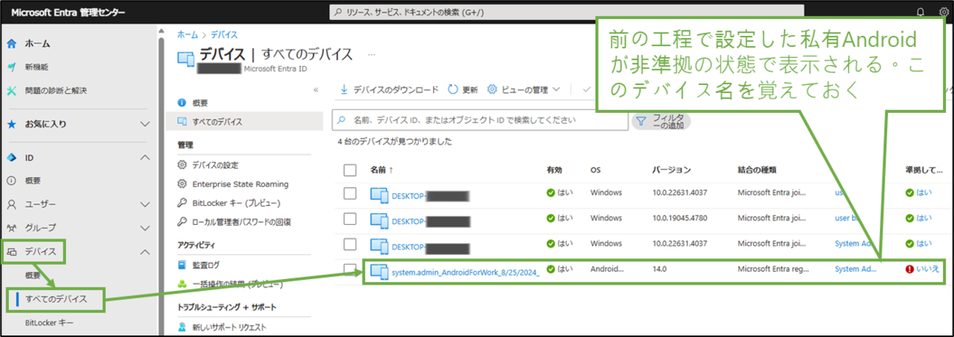954x337 pixels.
Task: Click the 更新 refresh button
Action: tap(463, 90)
